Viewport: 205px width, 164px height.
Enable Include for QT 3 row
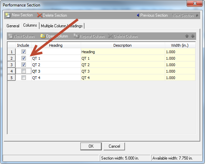(x=23, y=71)
